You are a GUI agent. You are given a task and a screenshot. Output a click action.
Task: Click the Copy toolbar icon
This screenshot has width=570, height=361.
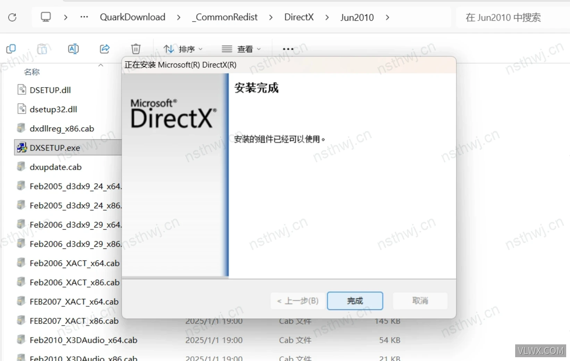click(11, 49)
